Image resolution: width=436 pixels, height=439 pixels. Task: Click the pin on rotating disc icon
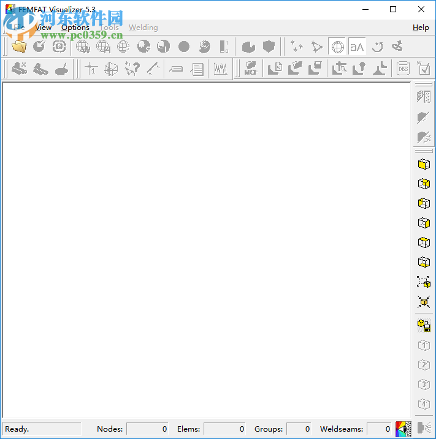coord(397,47)
